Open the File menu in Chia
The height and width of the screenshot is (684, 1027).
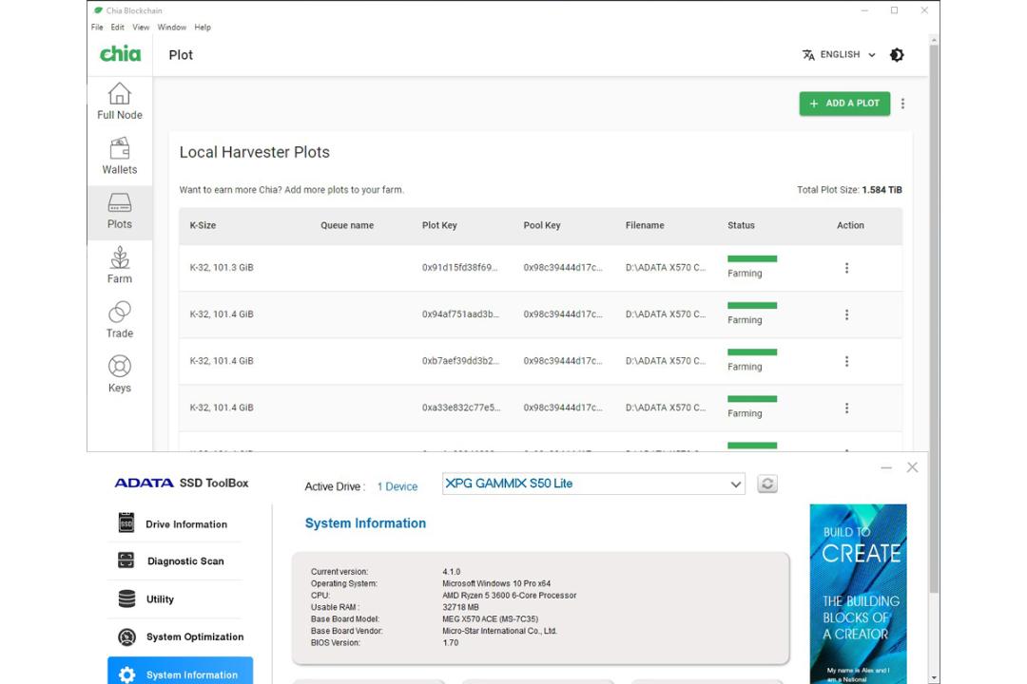(97, 28)
